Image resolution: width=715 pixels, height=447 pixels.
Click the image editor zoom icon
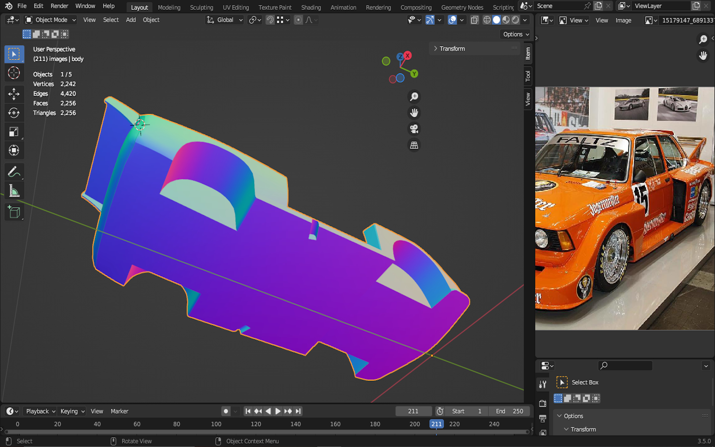[x=703, y=39]
